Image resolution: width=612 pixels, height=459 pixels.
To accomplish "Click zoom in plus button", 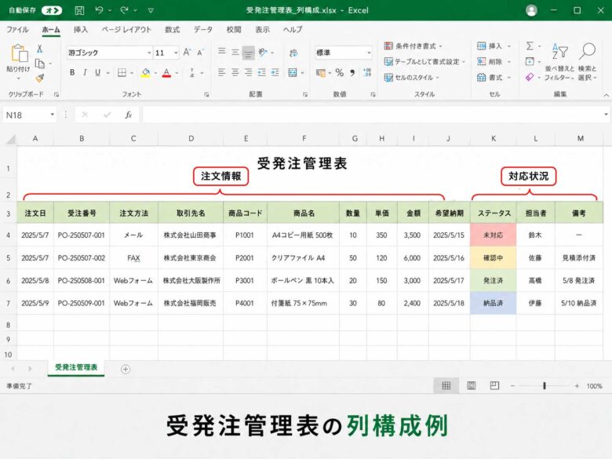I will (577, 385).
